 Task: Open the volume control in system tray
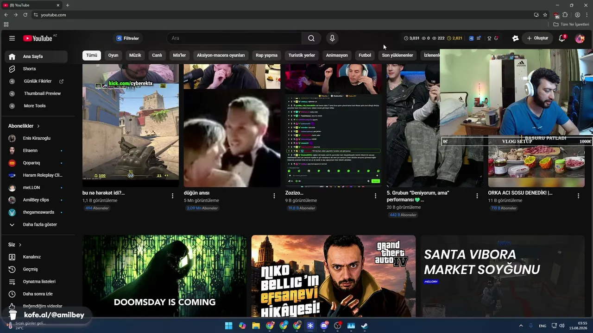[562, 326]
